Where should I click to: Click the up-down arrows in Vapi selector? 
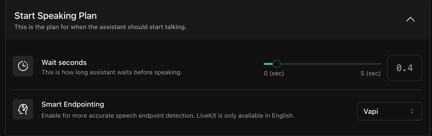click(412, 111)
